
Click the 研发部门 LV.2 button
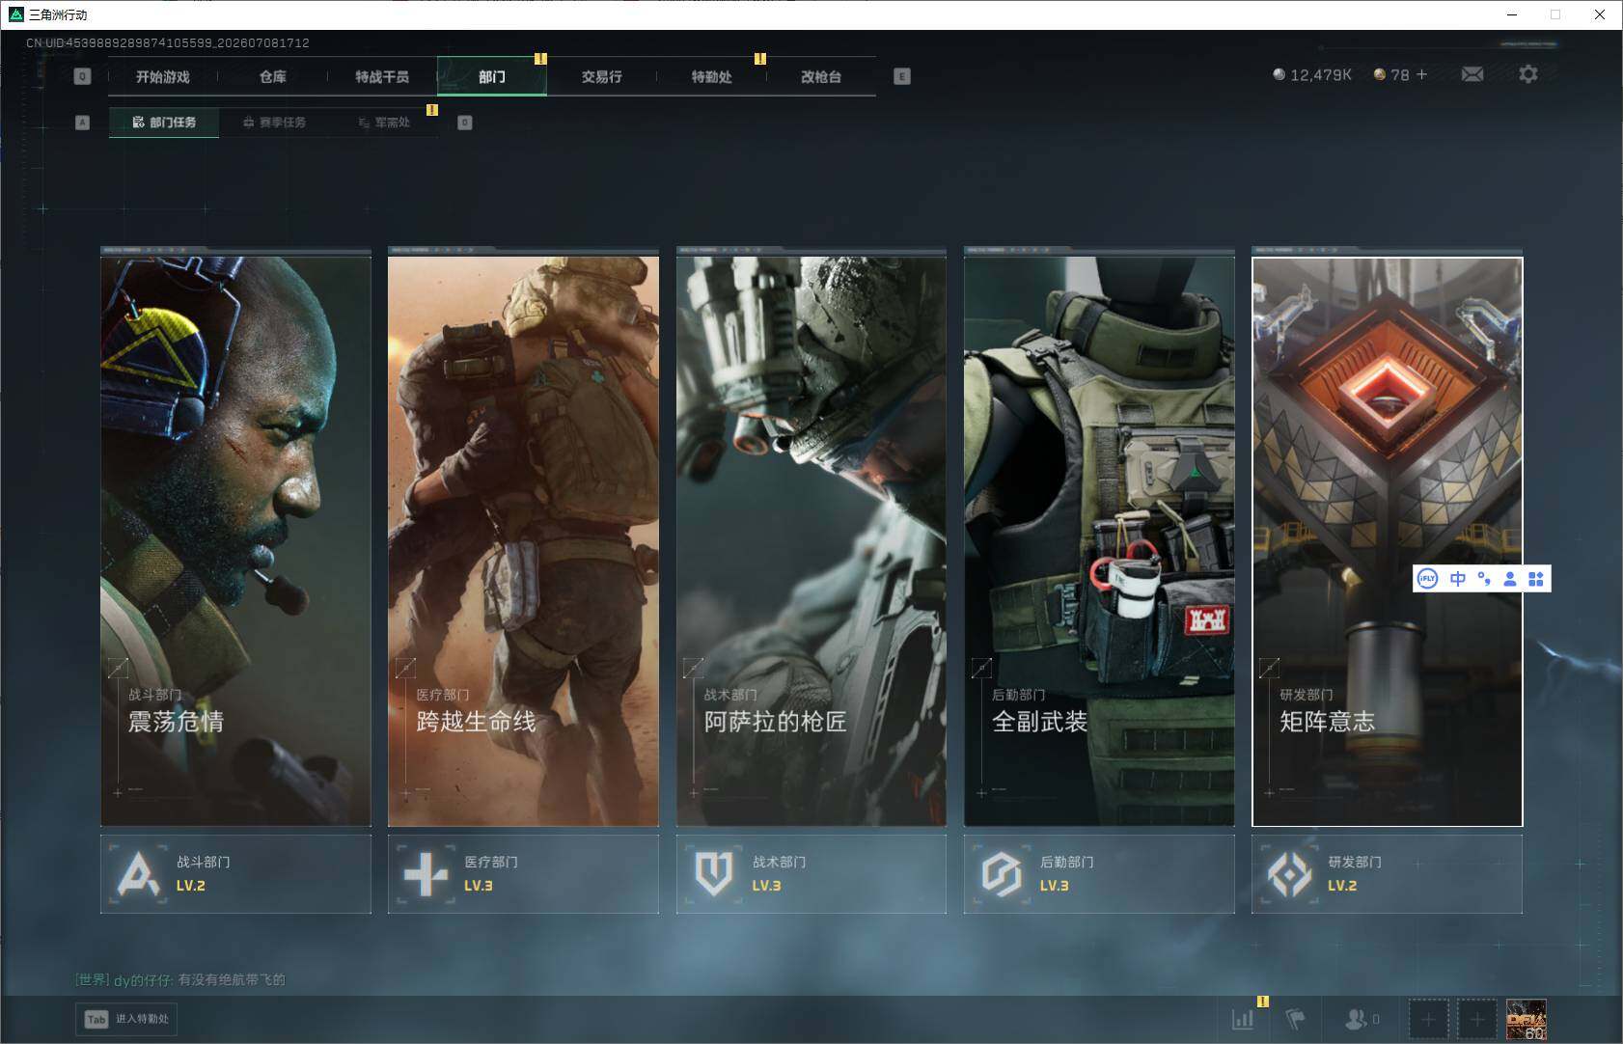[x=1387, y=874]
